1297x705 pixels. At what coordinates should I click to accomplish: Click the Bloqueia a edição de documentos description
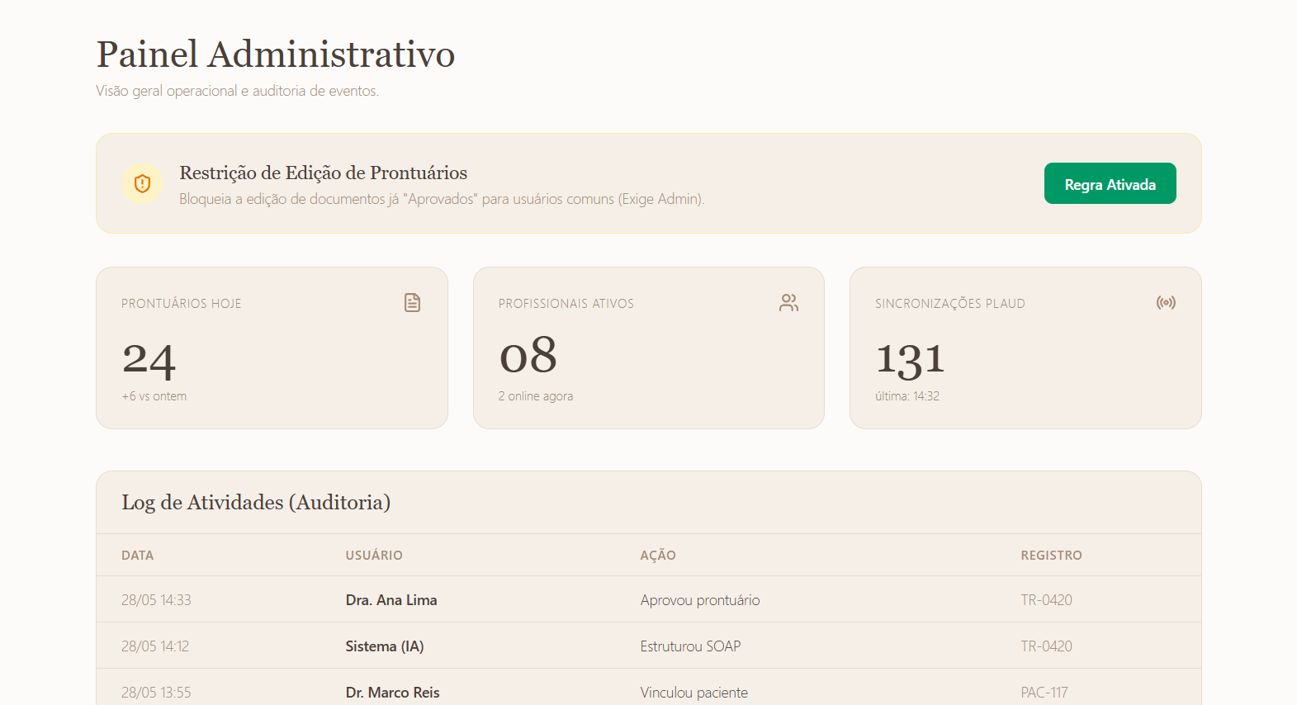[442, 199]
